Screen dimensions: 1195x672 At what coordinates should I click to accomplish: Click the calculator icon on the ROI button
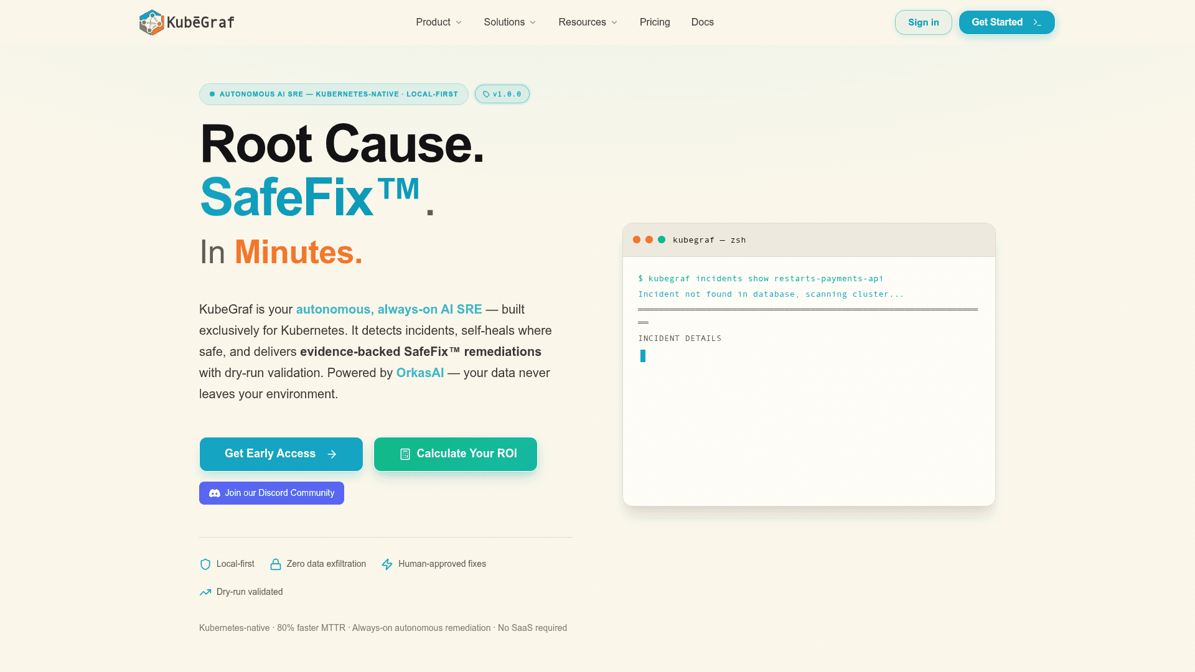[405, 454]
